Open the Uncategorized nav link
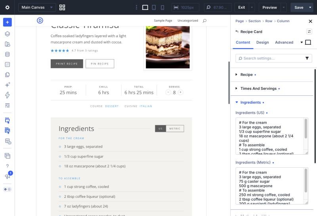 point(187,21)
